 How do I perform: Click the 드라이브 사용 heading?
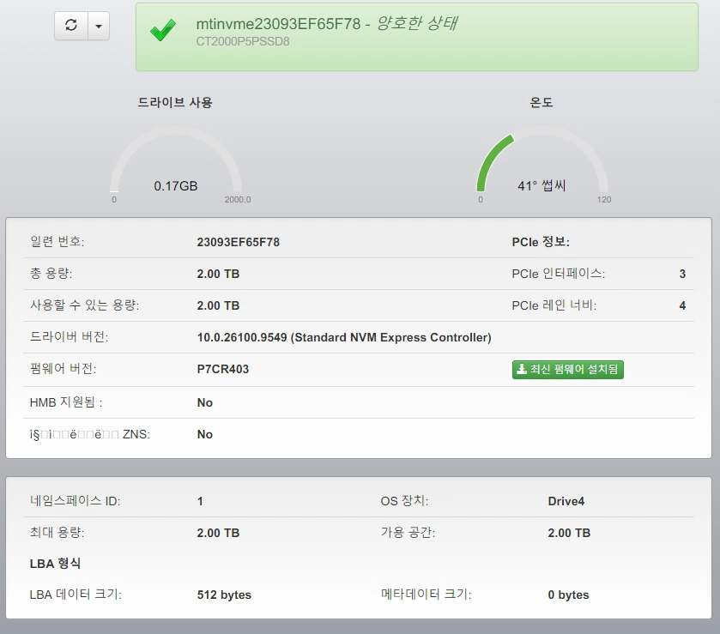pos(175,102)
